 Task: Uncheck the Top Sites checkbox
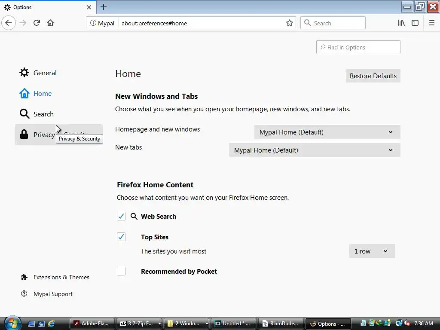click(121, 237)
